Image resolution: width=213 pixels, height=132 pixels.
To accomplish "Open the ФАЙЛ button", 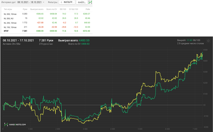I will pyautogui.click(x=82, y=2).
